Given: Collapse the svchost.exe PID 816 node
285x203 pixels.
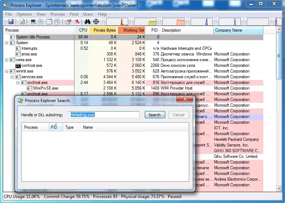Looking at the screenshot, I should coord(18,83).
